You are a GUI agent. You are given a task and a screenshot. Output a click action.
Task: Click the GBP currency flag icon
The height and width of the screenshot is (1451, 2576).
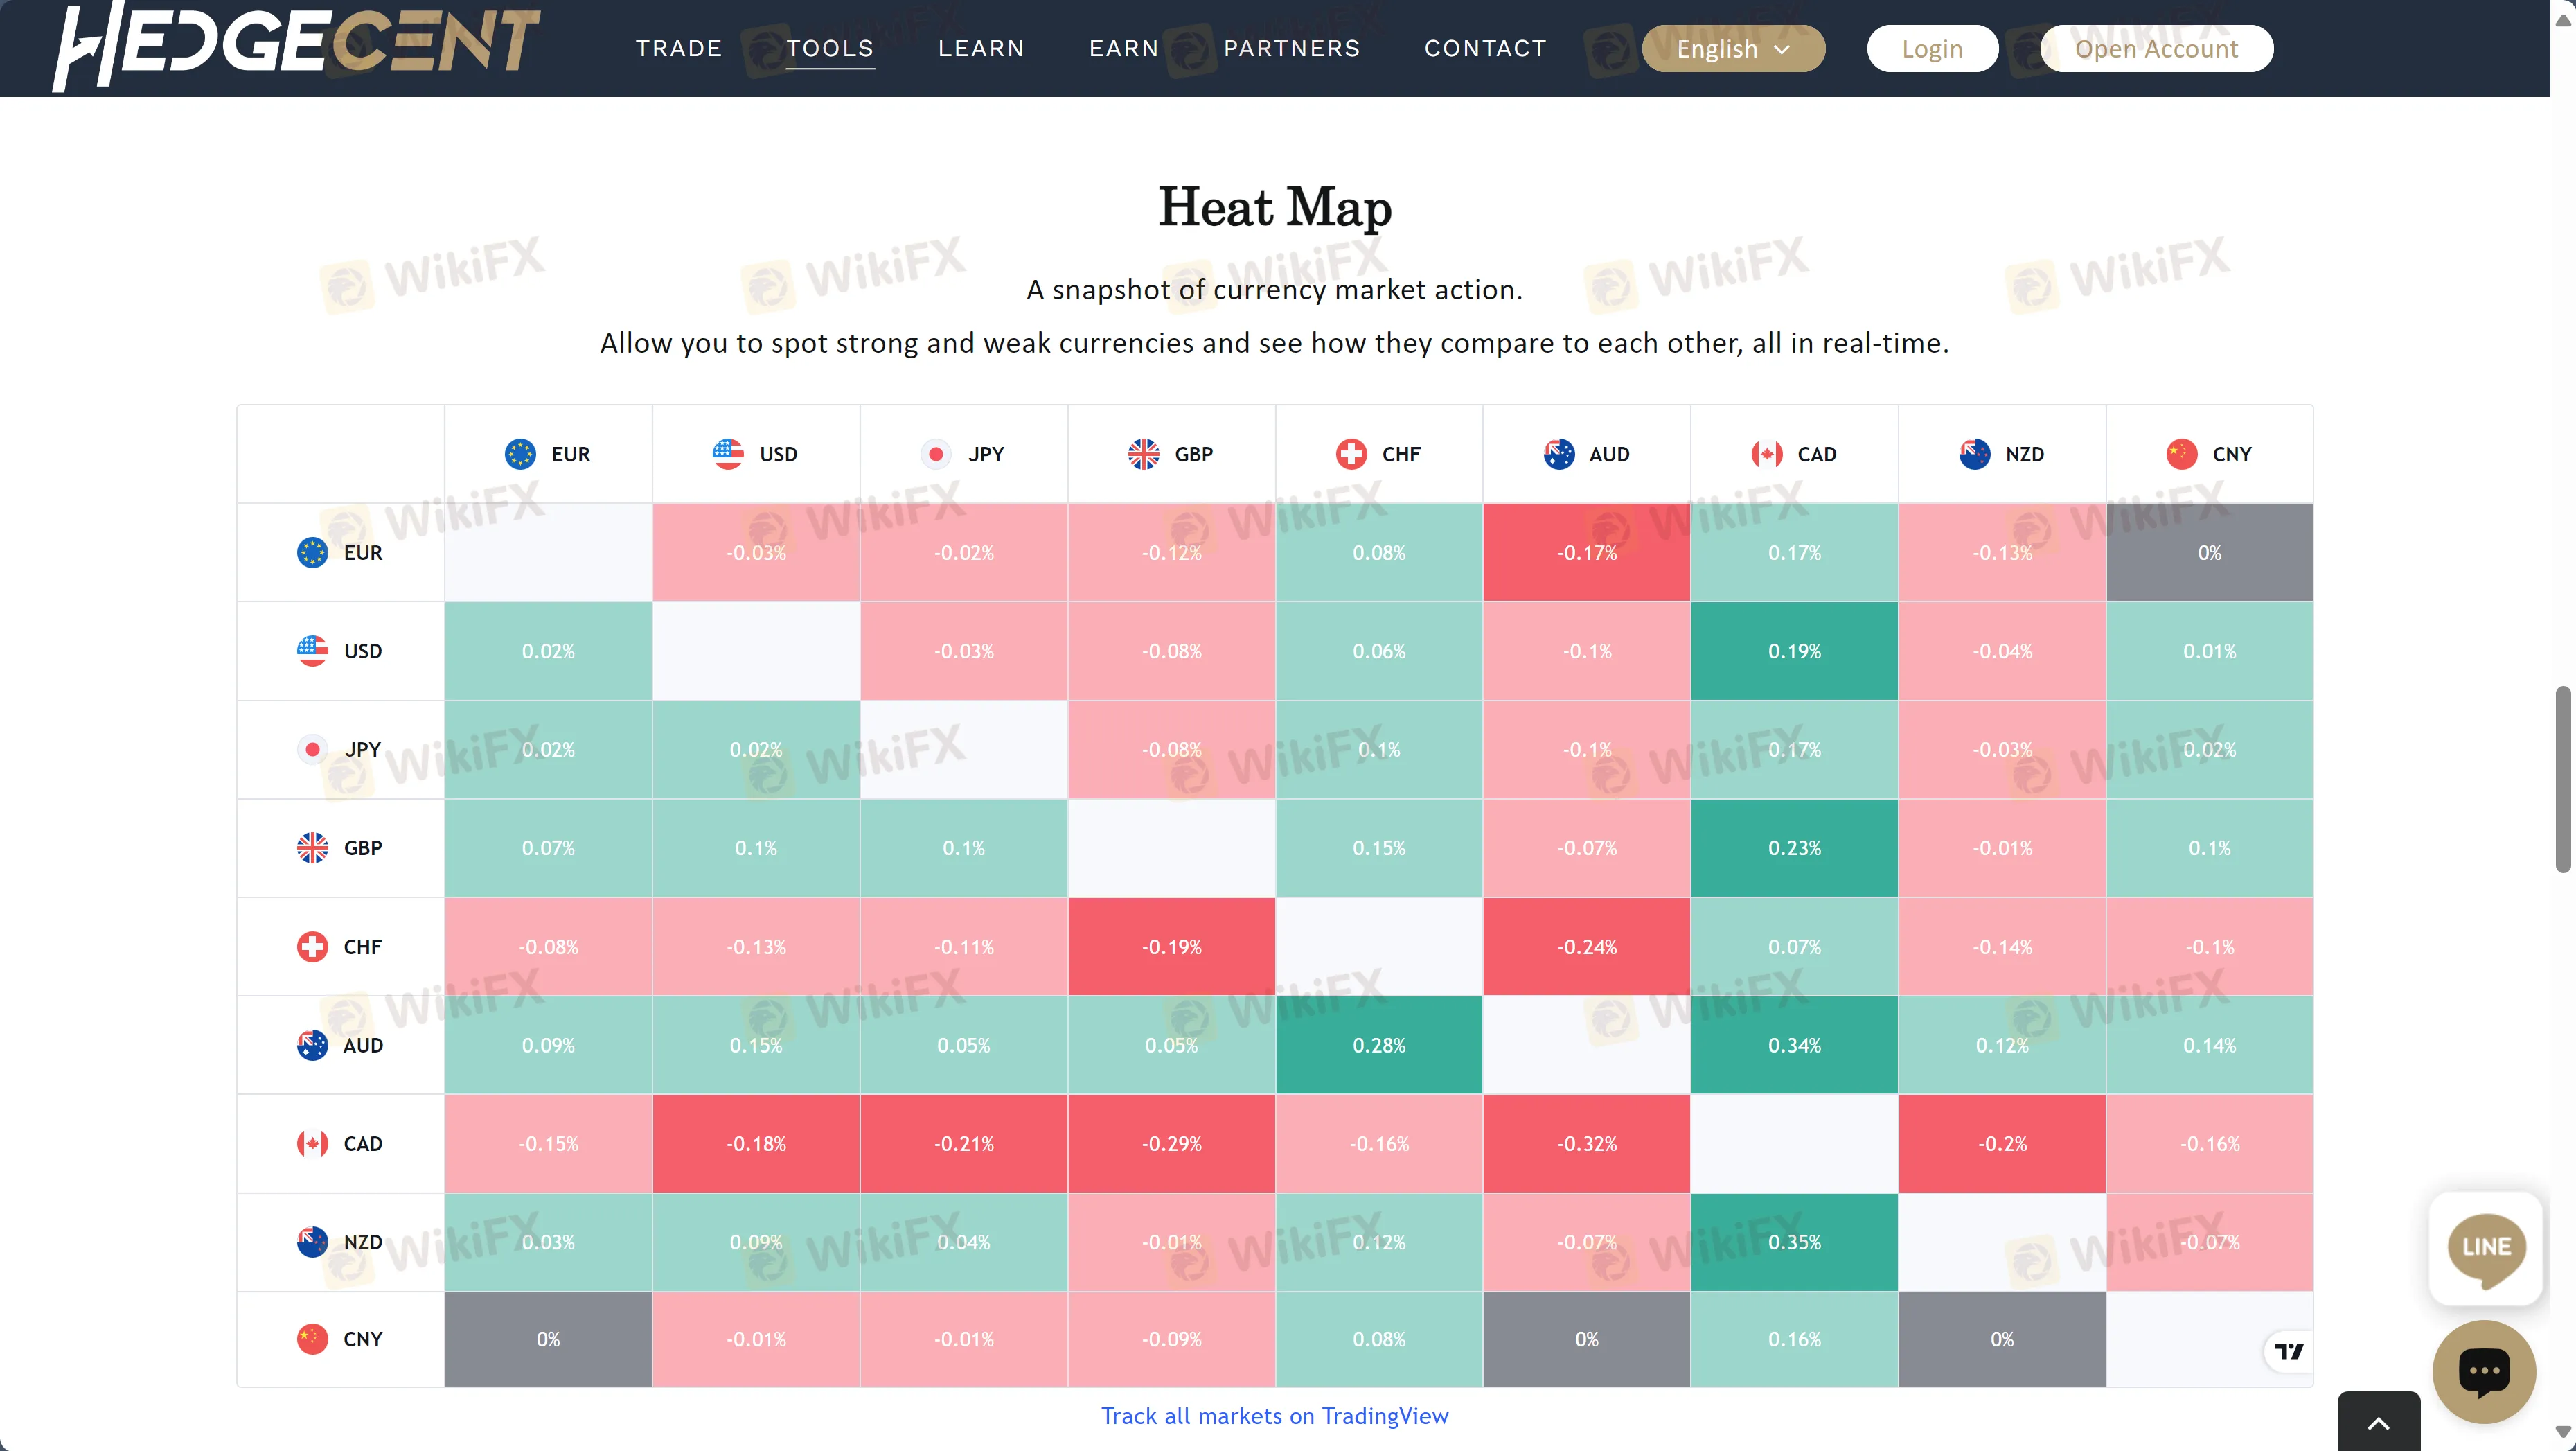coord(1146,453)
